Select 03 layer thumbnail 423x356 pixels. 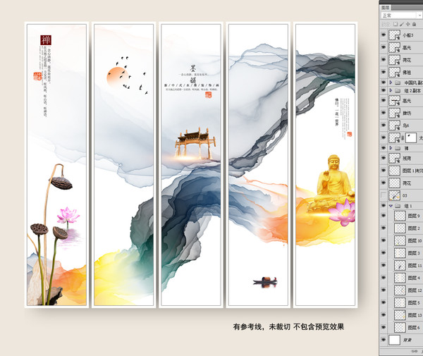pyautogui.click(x=394, y=195)
